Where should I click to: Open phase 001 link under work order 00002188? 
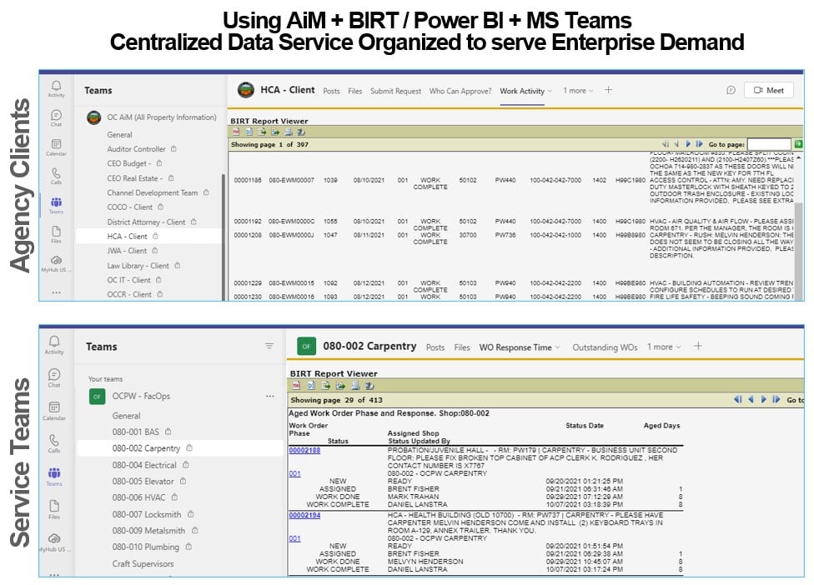294,473
